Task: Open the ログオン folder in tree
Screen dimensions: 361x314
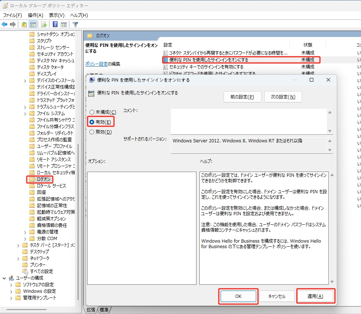Action: (x=43, y=179)
